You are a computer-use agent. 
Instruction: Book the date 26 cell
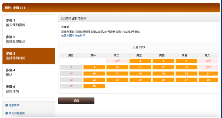point(163,80)
